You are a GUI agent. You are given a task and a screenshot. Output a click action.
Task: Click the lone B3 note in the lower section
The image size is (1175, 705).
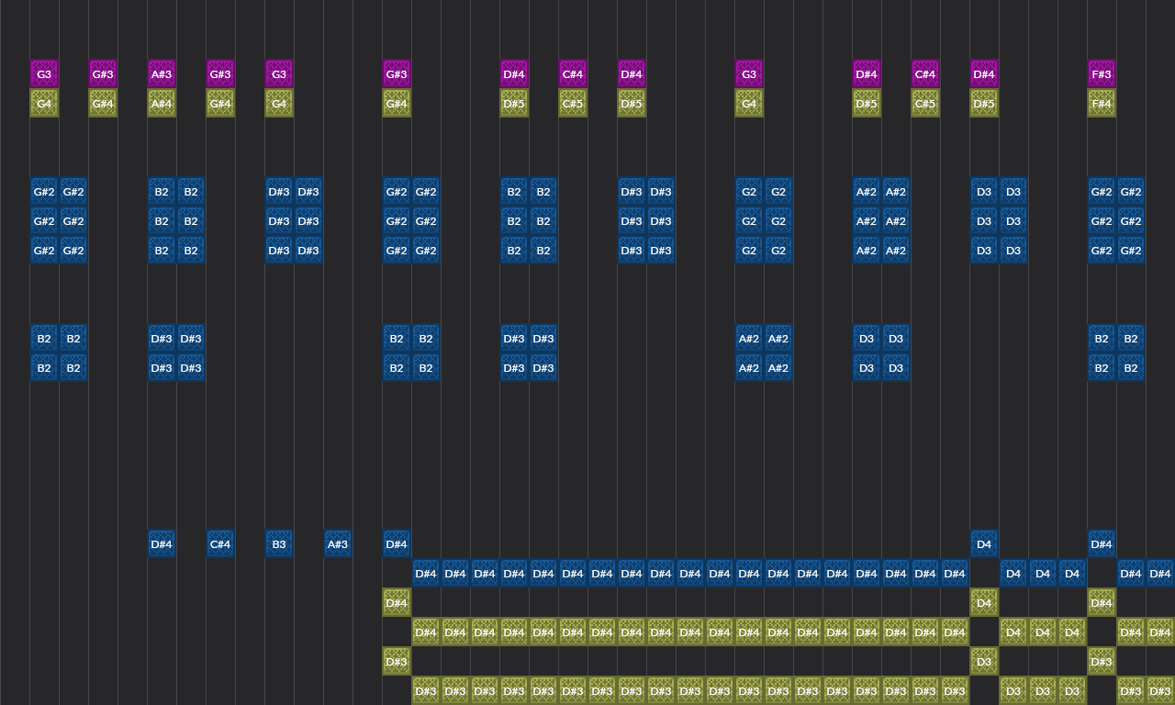278,543
